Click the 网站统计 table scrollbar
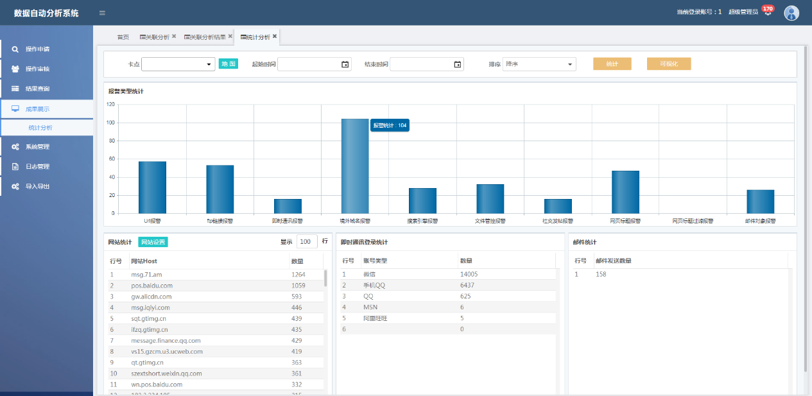Viewport: 812px width, 396px height. (325, 279)
